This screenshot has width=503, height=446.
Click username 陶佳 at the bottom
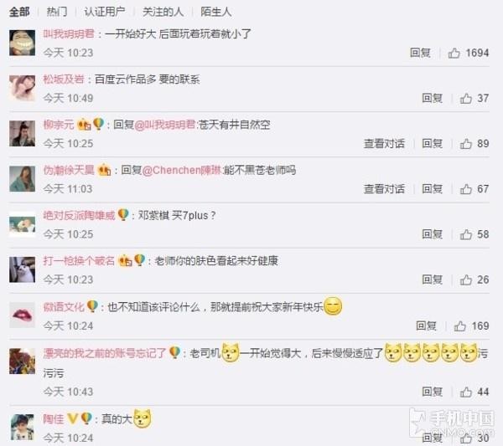point(54,418)
